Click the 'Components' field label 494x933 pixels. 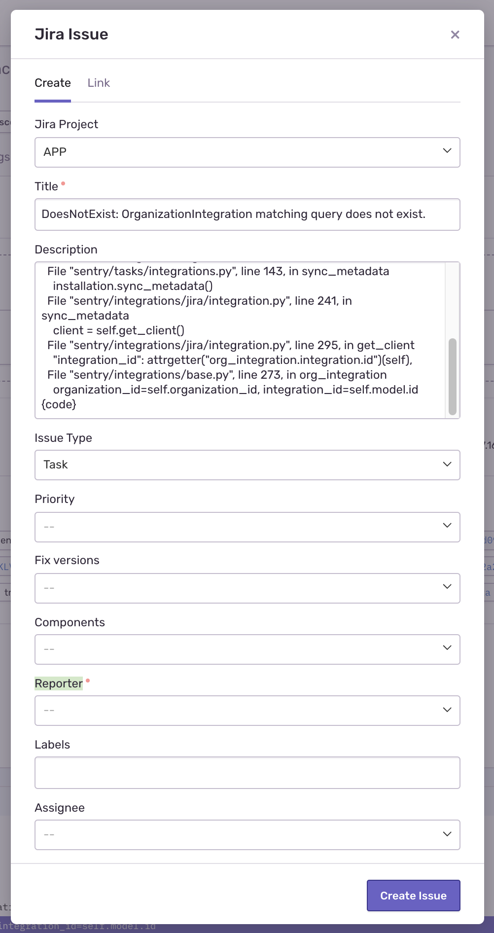click(x=70, y=622)
